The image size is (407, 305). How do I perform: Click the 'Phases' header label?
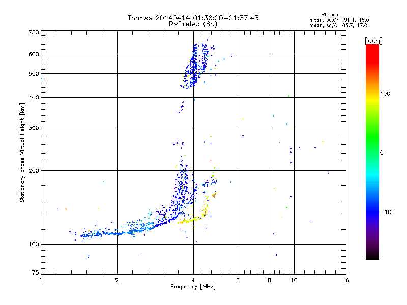click(329, 15)
